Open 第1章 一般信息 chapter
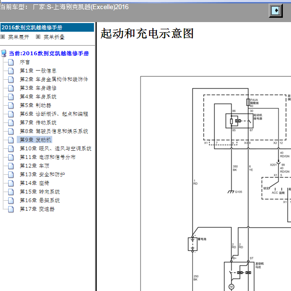Image resolution: width=291 pixels, height=291 pixels. click(x=38, y=71)
